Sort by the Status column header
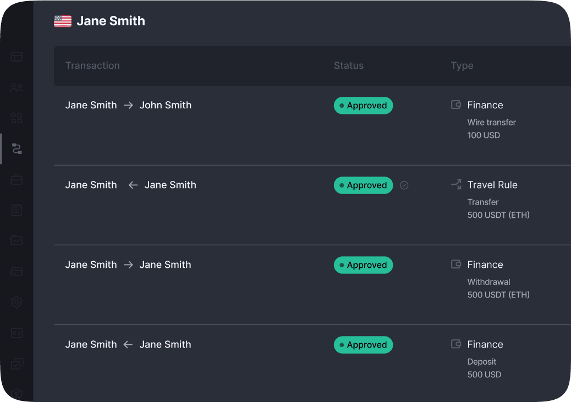571x402 pixels. (349, 66)
